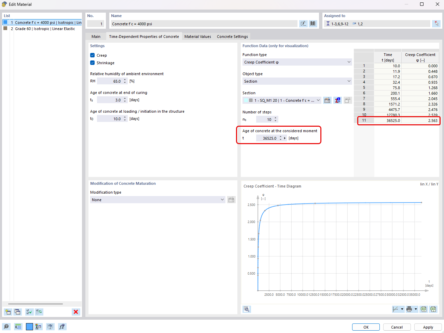Image resolution: width=444 pixels, height=333 pixels.
Task: Open section info via the I-beam icon
Action: pyautogui.click(x=337, y=100)
